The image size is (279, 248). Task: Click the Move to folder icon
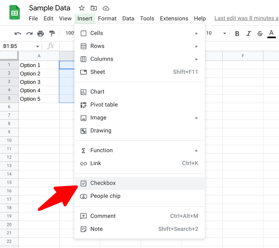click(x=94, y=8)
